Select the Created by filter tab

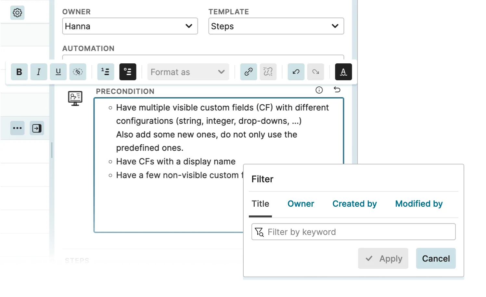click(354, 204)
